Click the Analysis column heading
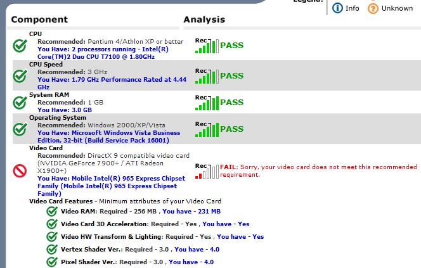The width and height of the screenshot is (421, 268). pyautogui.click(x=204, y=20)
